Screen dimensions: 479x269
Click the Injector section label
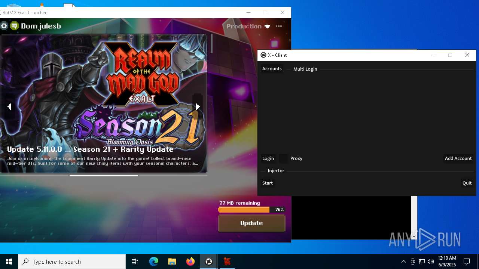(x=276, y=171)
